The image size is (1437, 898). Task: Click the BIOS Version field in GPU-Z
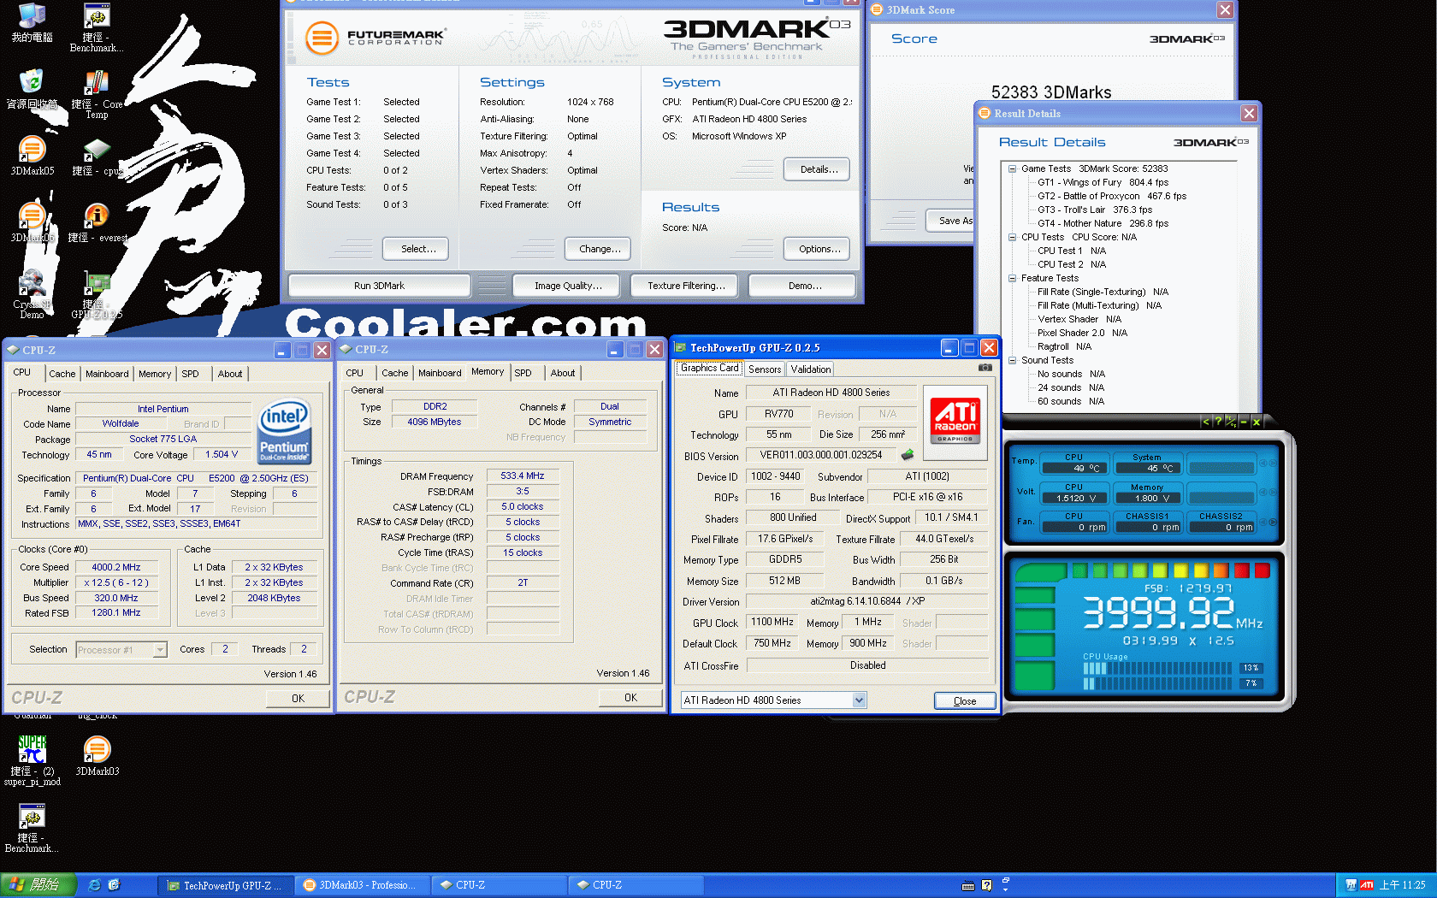click(x=821, y=455)
